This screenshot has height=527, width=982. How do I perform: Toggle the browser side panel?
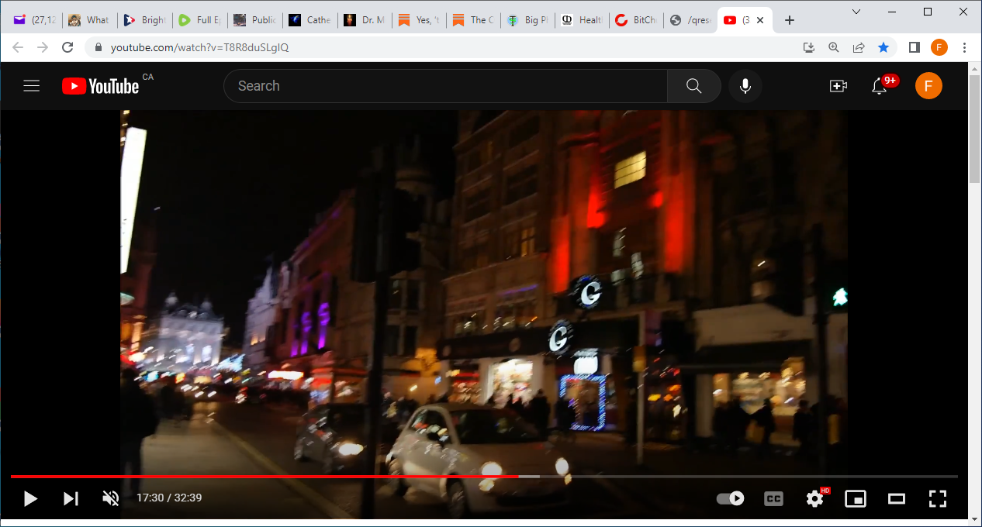click(x=915, y=47)
